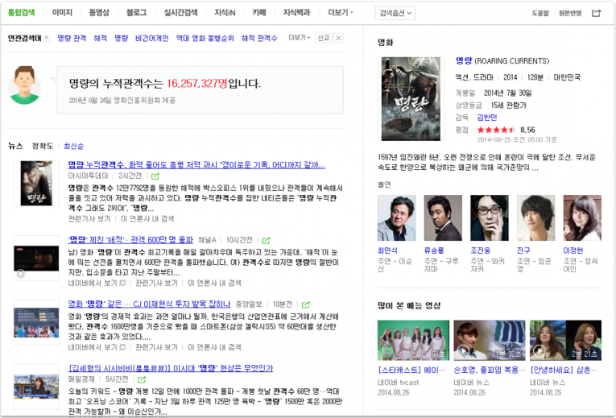Open headline 명량 누적관객수, 화력 줄어도

pos(196,165)
